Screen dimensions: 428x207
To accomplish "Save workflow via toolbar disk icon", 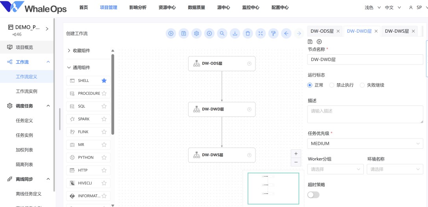I will 184,33.
